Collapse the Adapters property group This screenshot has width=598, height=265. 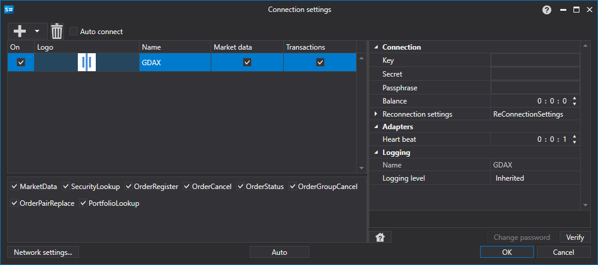(377, 127)
